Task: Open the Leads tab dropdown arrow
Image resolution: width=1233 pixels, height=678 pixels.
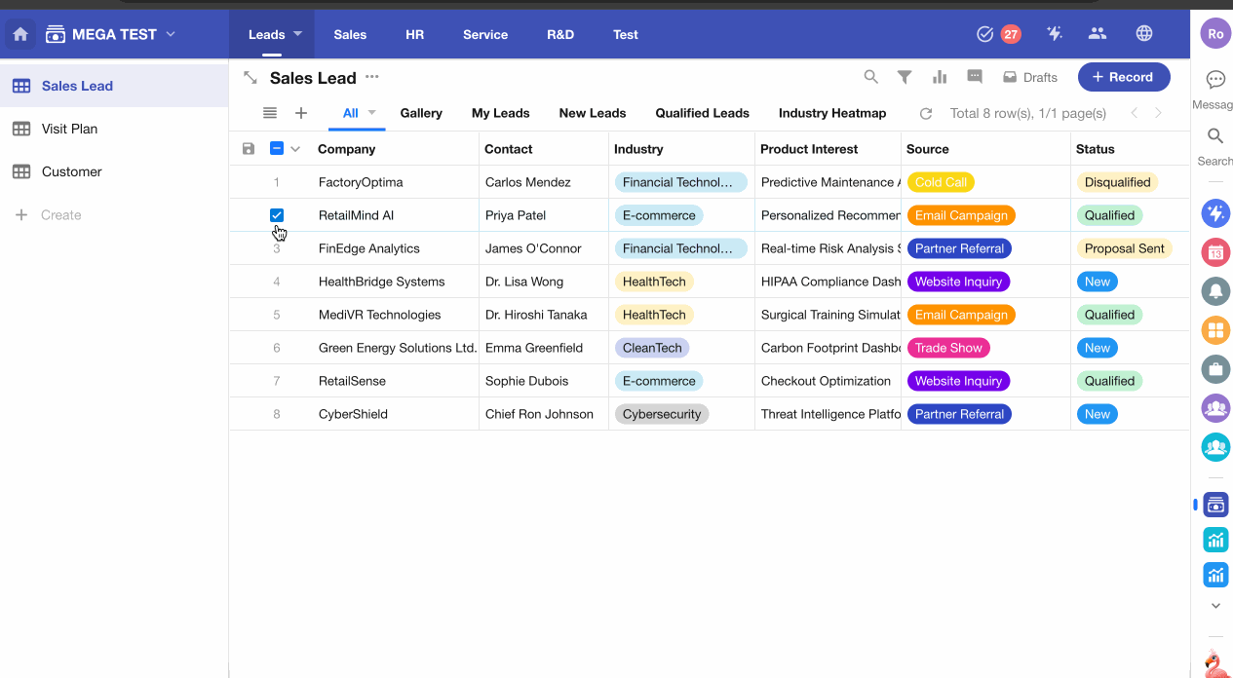Action: tap(298, 34)
